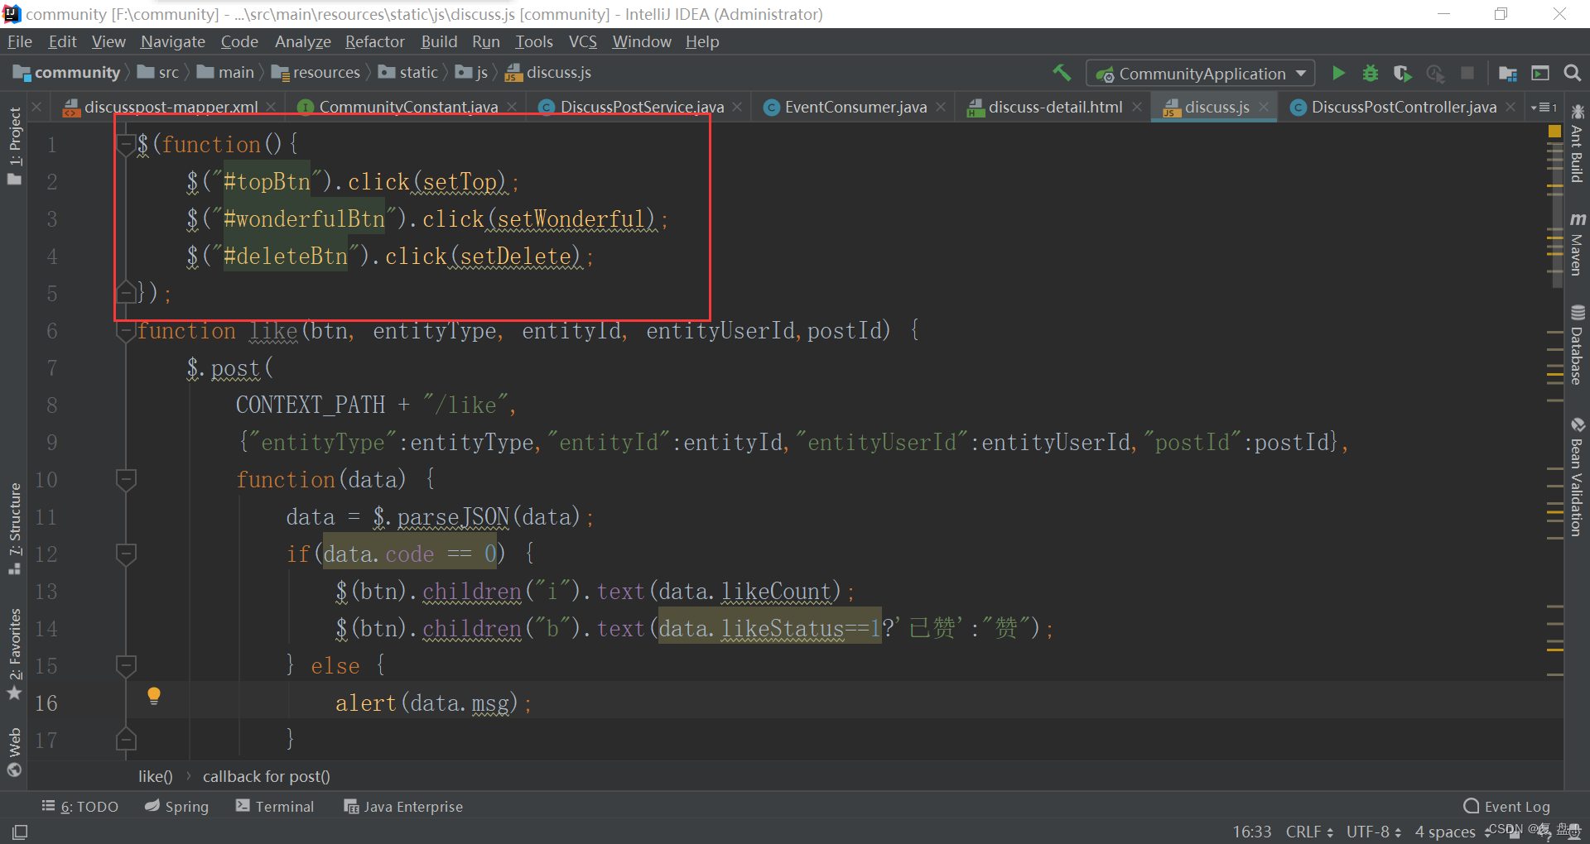The height and width of the screenshot is (844, 1590).
Task: Open the Spring tool window
Action: click(176, 807)
